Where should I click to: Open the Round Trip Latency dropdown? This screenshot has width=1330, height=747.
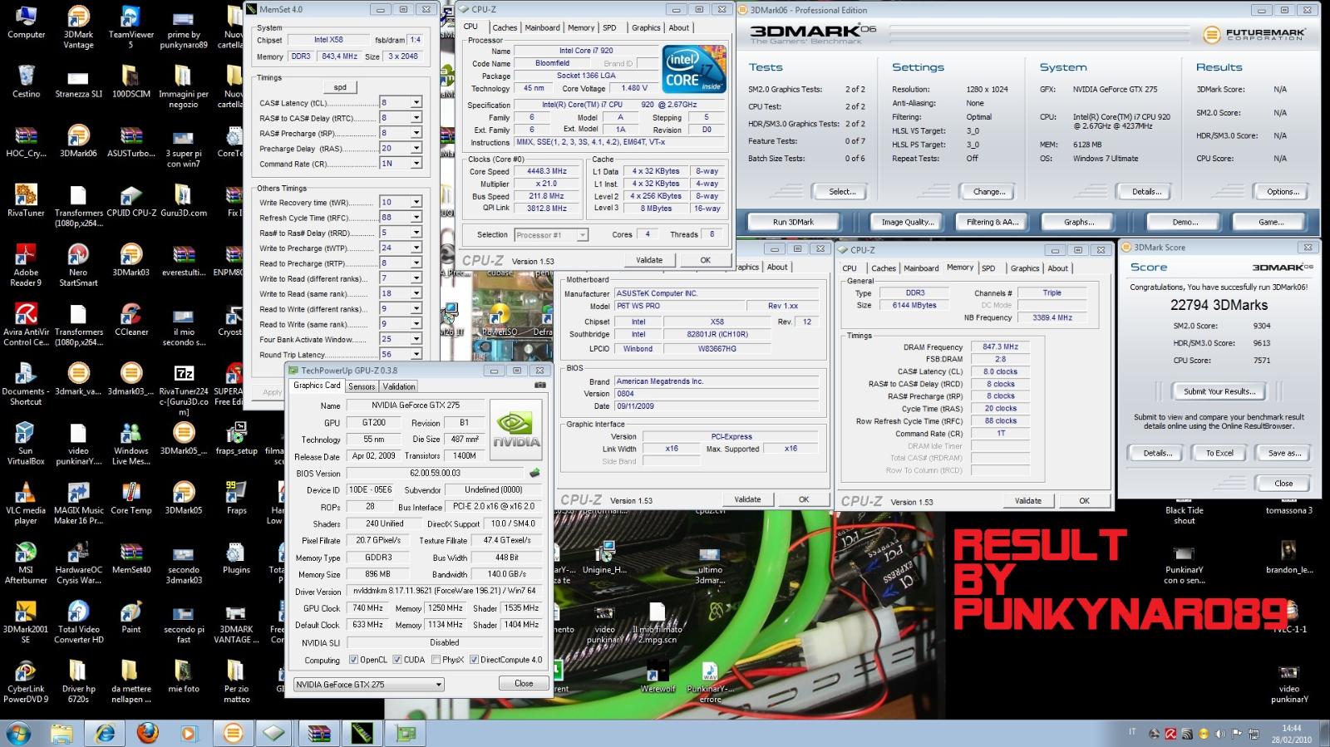click(x=416, y=354)
